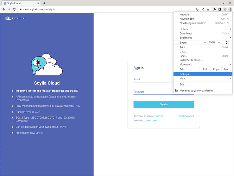Bookmark this tab with star icon
Screen dimensions: 234x176
(x=208, y=10)
